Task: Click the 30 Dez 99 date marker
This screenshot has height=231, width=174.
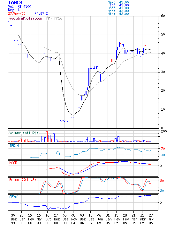Action: coord(13,219)
